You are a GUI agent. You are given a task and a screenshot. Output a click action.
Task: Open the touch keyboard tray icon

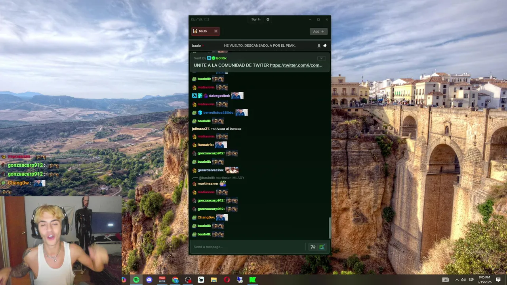445,280
